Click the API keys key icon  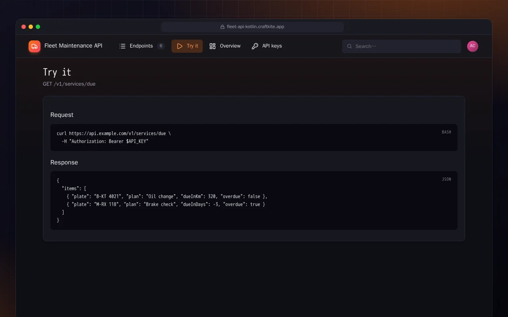click(255, 46)
